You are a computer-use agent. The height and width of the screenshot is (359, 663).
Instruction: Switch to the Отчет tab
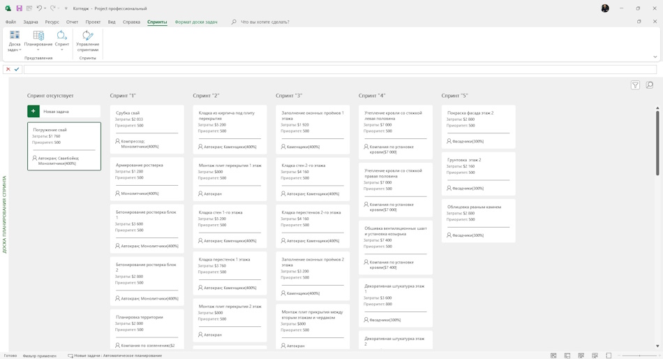(73, 22)
